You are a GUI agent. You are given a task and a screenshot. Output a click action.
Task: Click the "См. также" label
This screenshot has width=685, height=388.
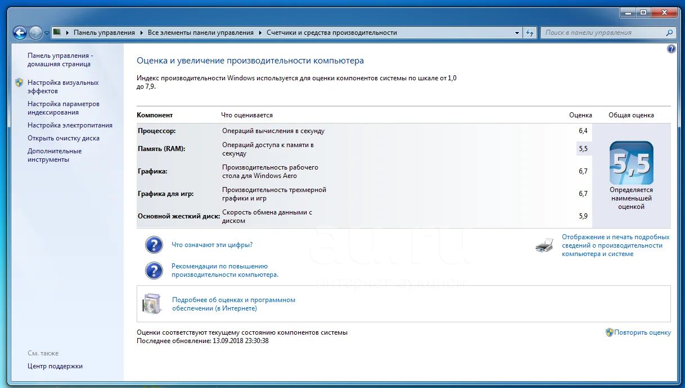pyautogui.click(x=43, y=353)
